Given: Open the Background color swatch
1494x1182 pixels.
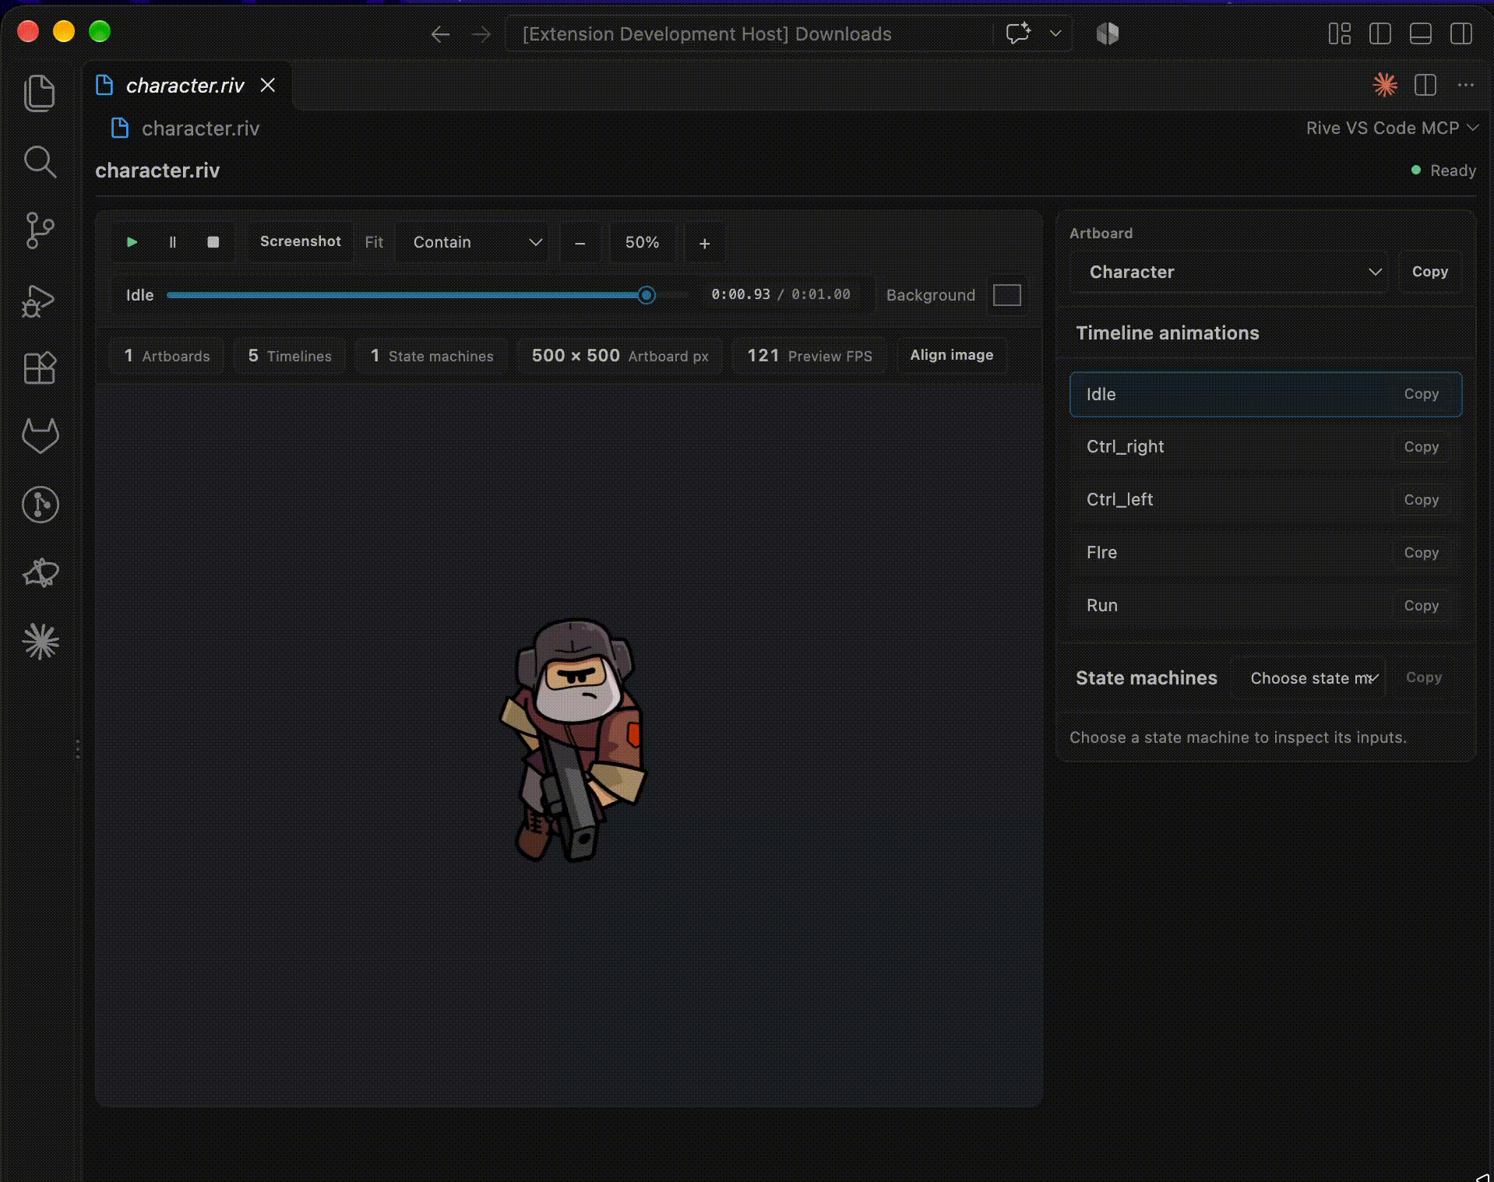Looking at the screenshot, I should (1006, 295).
